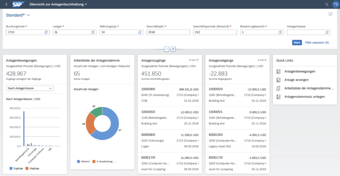This screenshot has width=340, height=176.
Task: Open value help for Ledger field
Action: pos(93,32)
